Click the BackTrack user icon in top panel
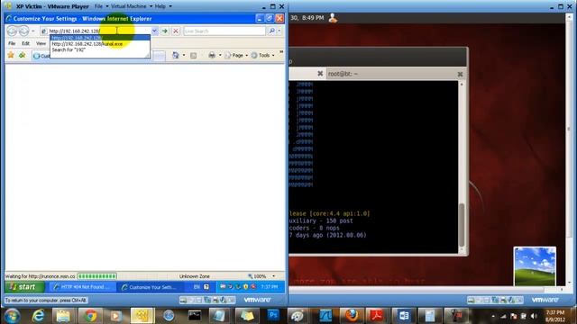 tap(333, 18)
